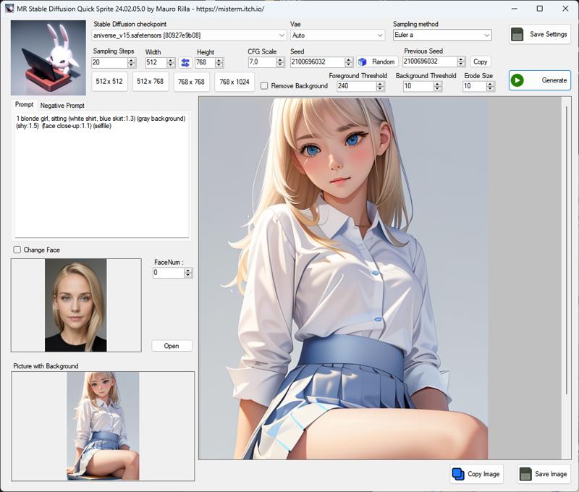Image resolution: width=579 pixels, height=492 pixels.
Task: Increase Previous Seed with the up arrow
Action: coord(461,59)
